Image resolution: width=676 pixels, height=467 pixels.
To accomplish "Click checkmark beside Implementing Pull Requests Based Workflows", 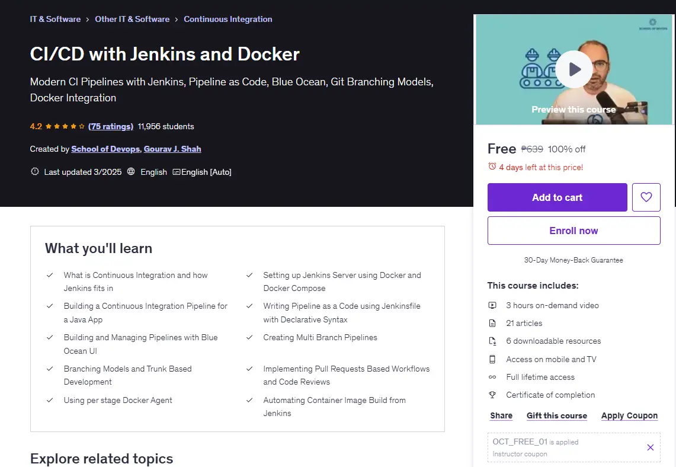I will [x=249, y=369].
